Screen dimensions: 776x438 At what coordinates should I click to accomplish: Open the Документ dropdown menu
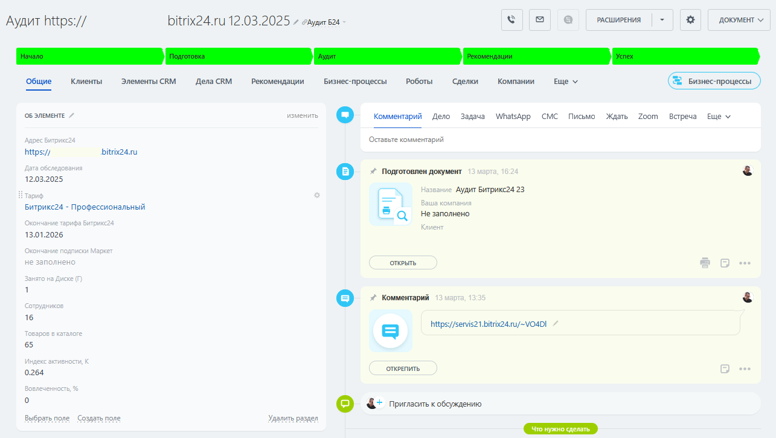click(740, 19)
